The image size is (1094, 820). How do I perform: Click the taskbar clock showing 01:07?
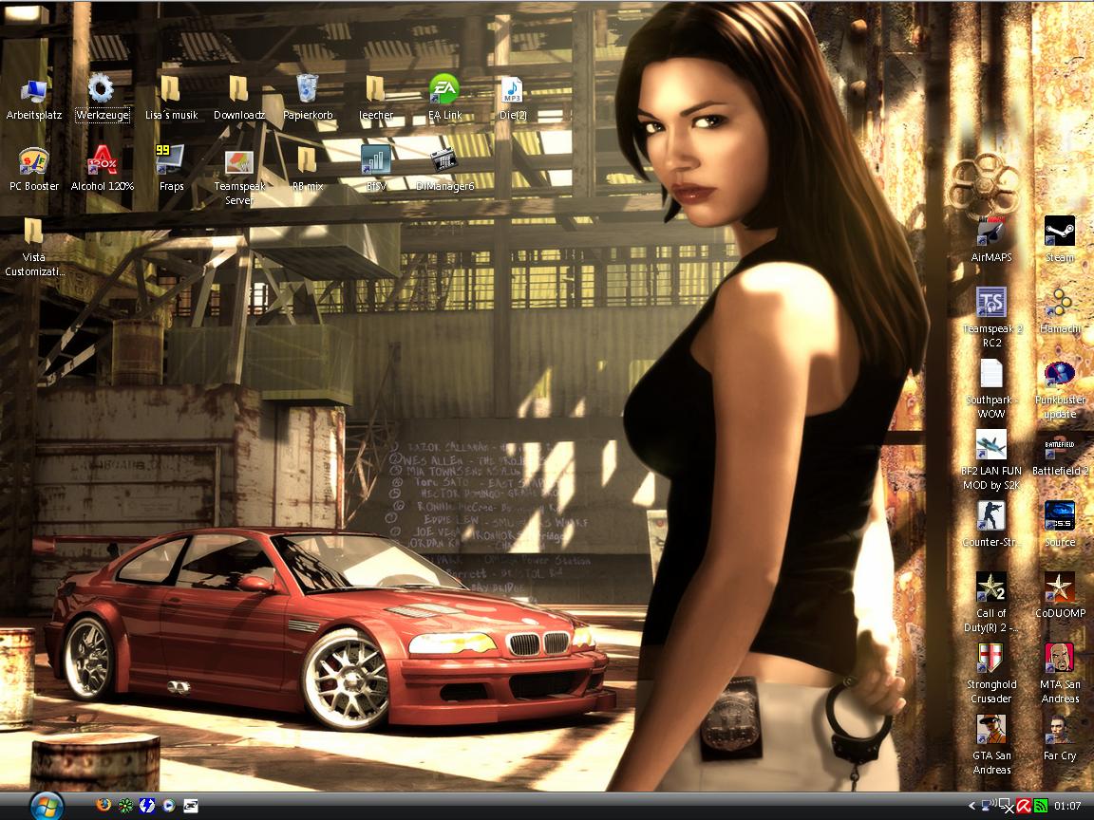[x=1067, y=806]
